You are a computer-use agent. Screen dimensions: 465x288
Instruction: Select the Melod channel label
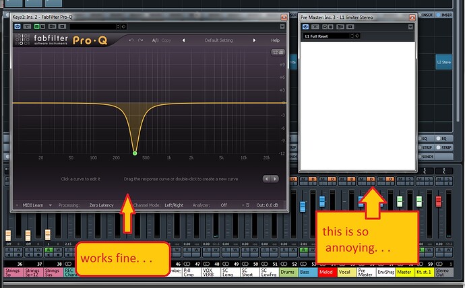pos(328,273)
